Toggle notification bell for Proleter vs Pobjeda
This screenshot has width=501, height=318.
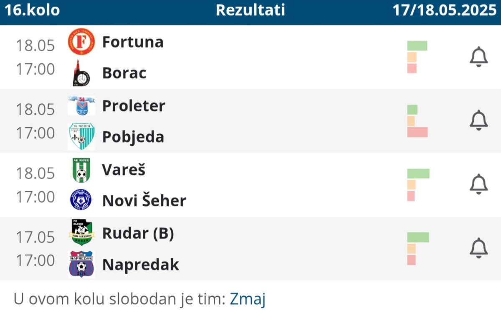478,121
